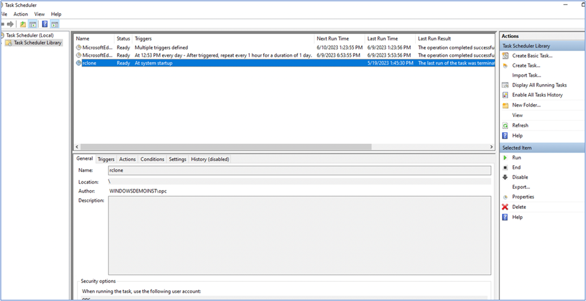Sort by Last Run Time column header

[390, 39]
